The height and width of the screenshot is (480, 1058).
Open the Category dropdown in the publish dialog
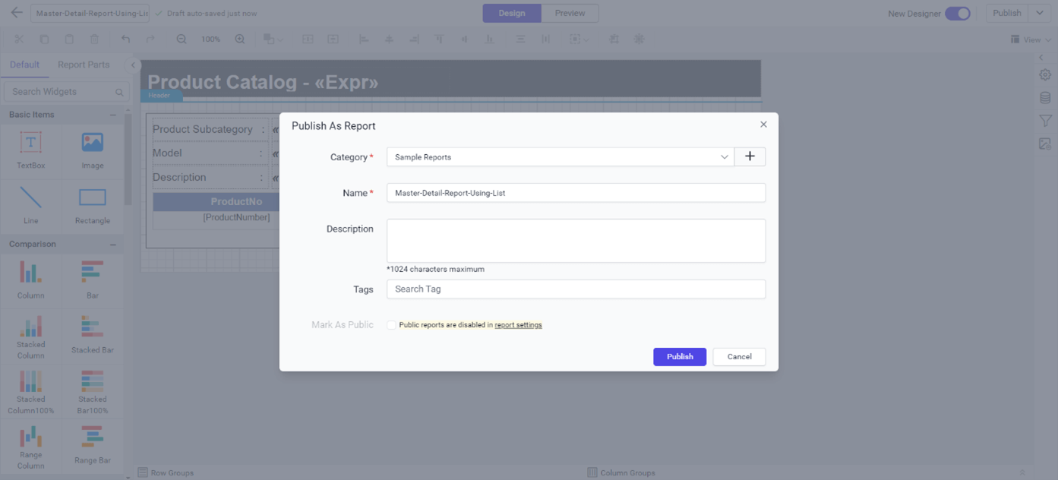pyautogui.click(x=724, y=156)
